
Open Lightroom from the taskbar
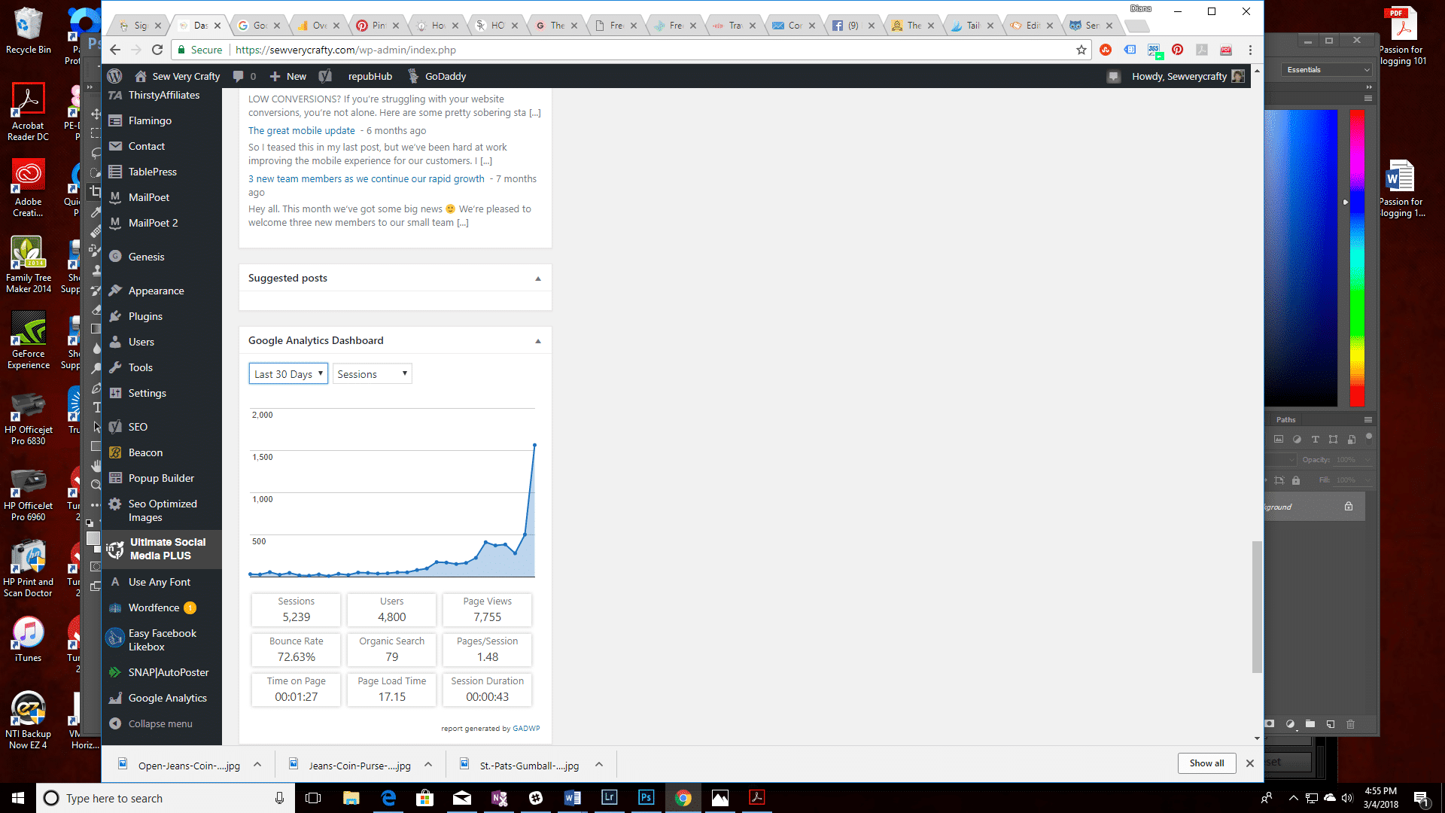(610, 798)
